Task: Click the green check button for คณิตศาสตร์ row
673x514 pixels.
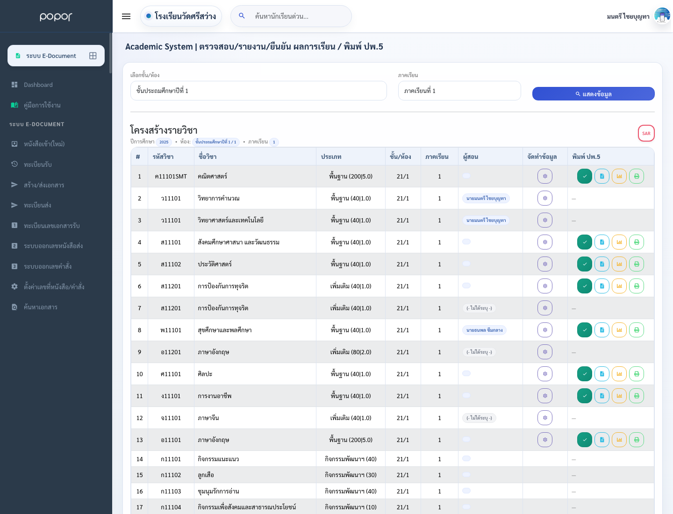Action: 585,176
